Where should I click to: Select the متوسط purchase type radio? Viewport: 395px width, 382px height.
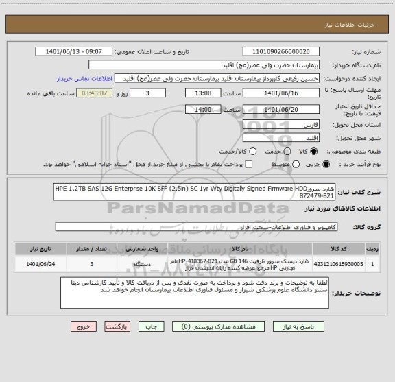click(296, 165)
